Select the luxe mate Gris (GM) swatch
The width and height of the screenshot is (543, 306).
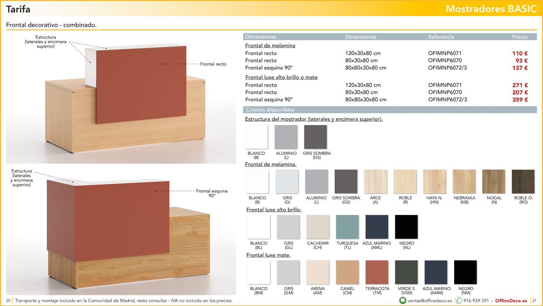288,272
